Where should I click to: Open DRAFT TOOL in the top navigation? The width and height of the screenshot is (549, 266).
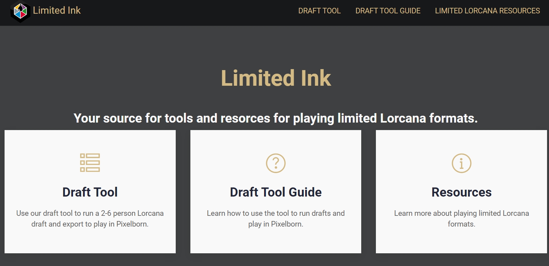(319, 11)
